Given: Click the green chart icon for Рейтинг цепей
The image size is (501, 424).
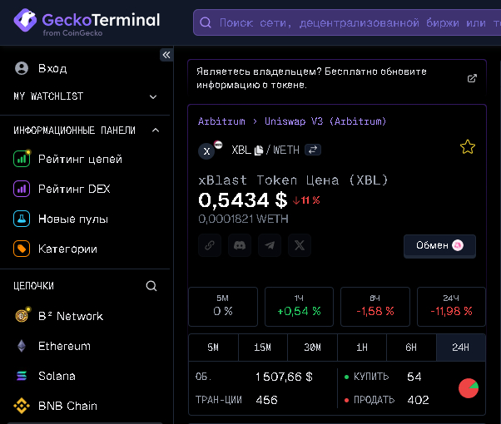Looking at the screenshot, I should click(22, 159).
